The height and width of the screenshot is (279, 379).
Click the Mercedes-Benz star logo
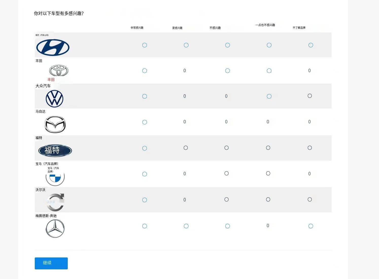tap(55, 229)
